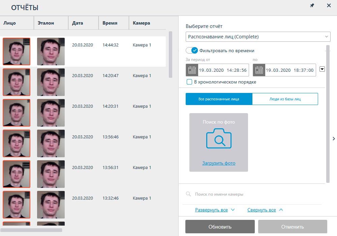The height and width of the screenshot is (236, 337).
Task: Open the time period presets dropdown arrow
Action: (322, 69)
